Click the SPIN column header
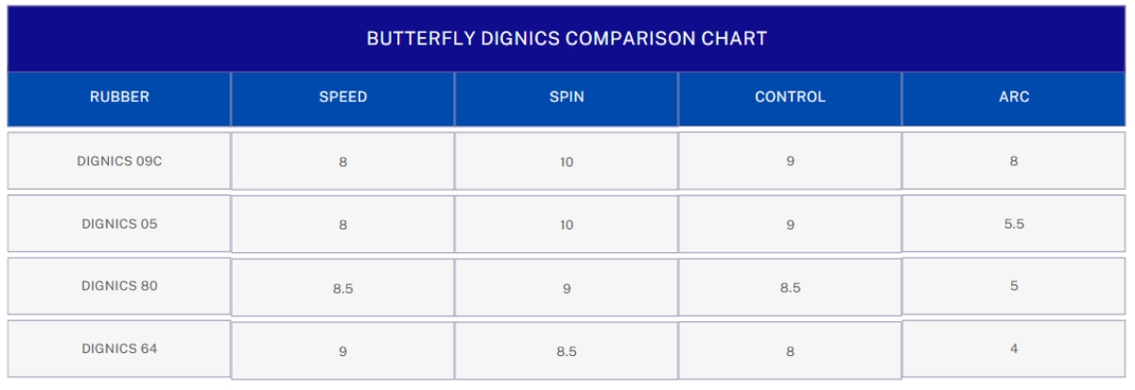Image resolution: width=1135 pixels, height=390 pixels. coord(566,97)
